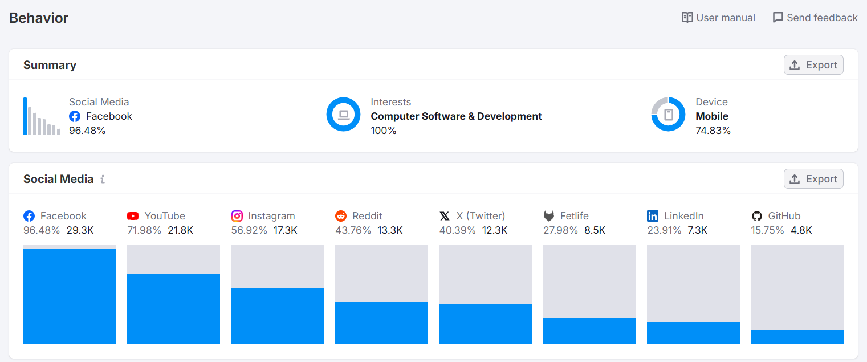Open the User manual link

click(718, 18)
